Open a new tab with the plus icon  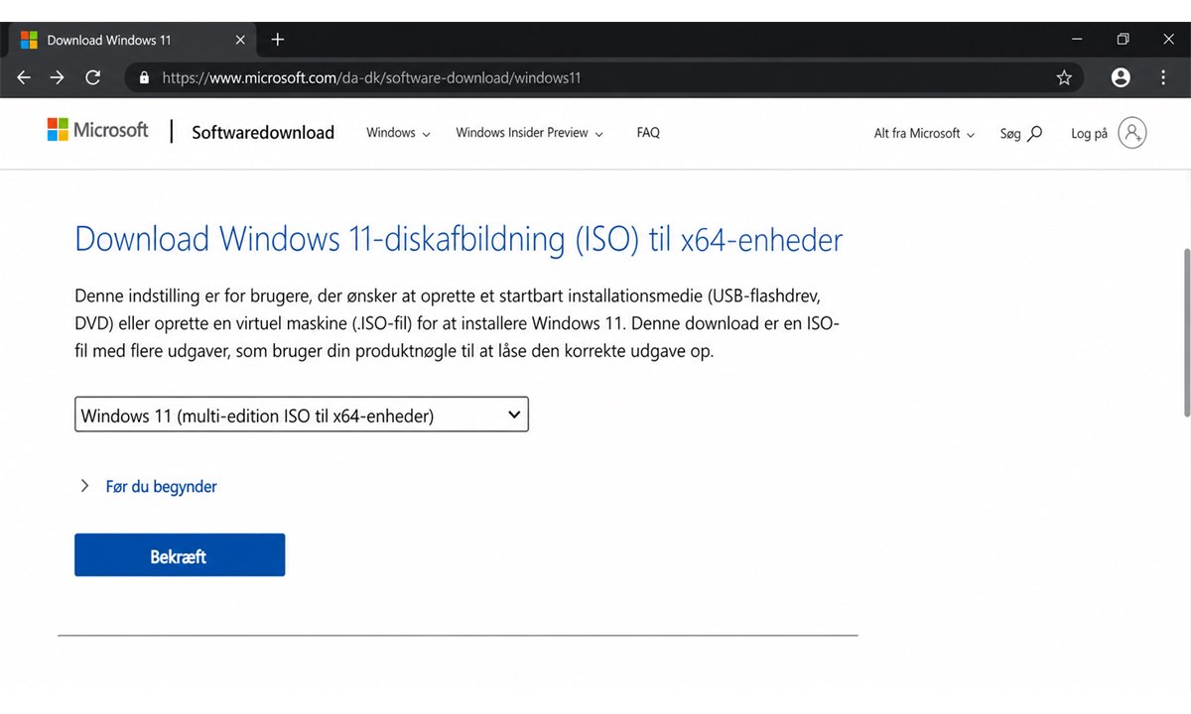pos(278,40)
